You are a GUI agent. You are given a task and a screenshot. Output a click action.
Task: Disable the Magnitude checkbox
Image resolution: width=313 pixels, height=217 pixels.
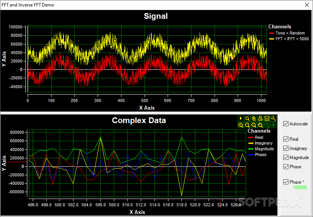click(286, 158)
